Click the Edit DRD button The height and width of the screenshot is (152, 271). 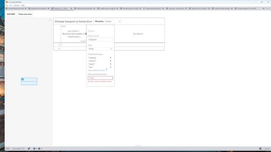[11, 14]
